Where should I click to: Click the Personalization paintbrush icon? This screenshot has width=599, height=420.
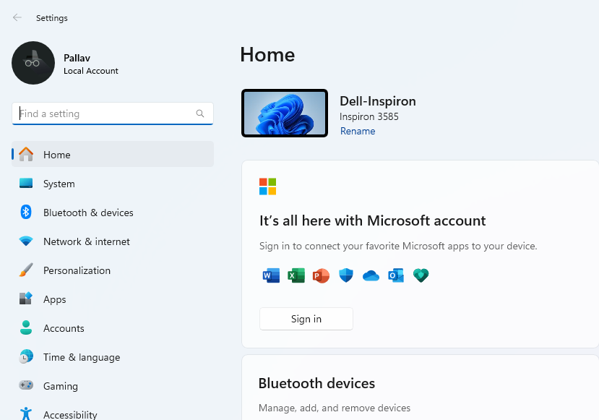(x=26, y=270)
